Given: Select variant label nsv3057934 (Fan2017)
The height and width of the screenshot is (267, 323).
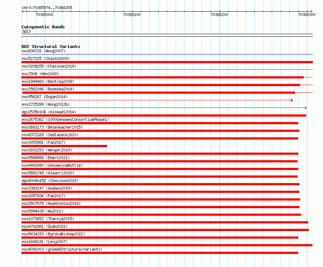Looking at the screenshot, I should [44, 196].
